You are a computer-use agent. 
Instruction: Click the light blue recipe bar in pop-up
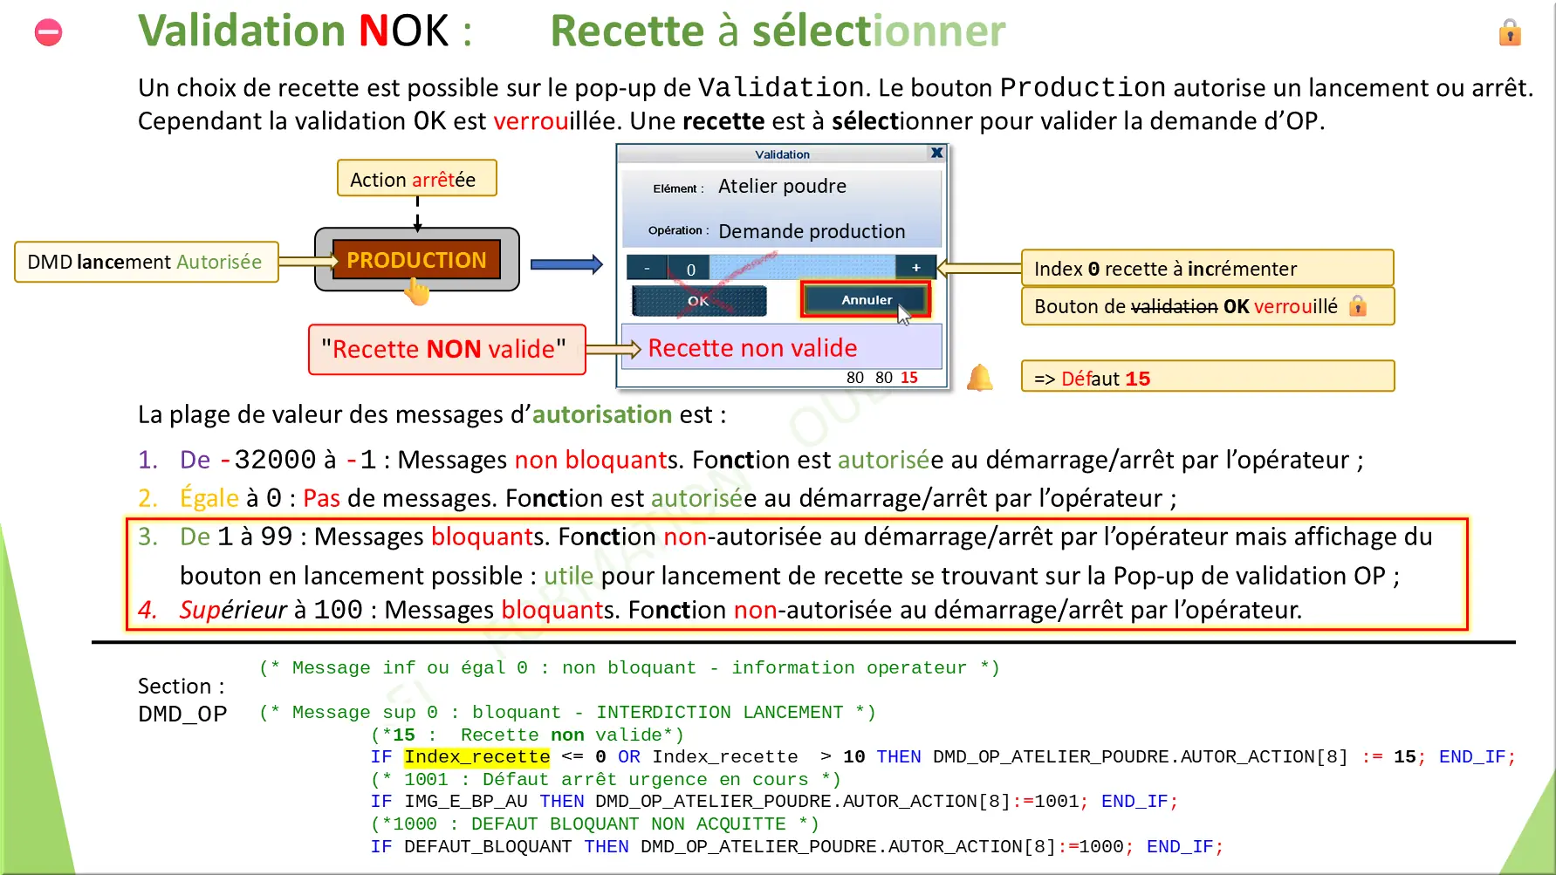[803, 267]
